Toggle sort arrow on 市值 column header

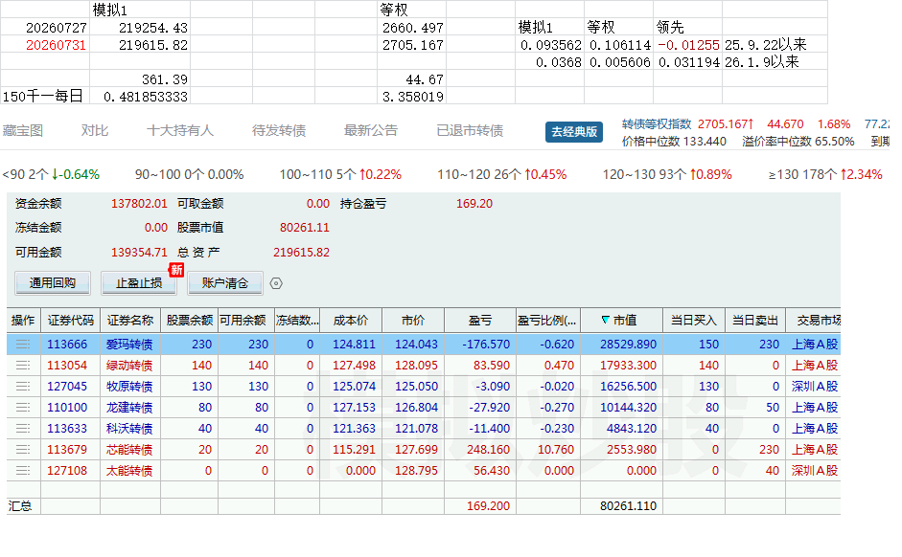tap(605, 320)
